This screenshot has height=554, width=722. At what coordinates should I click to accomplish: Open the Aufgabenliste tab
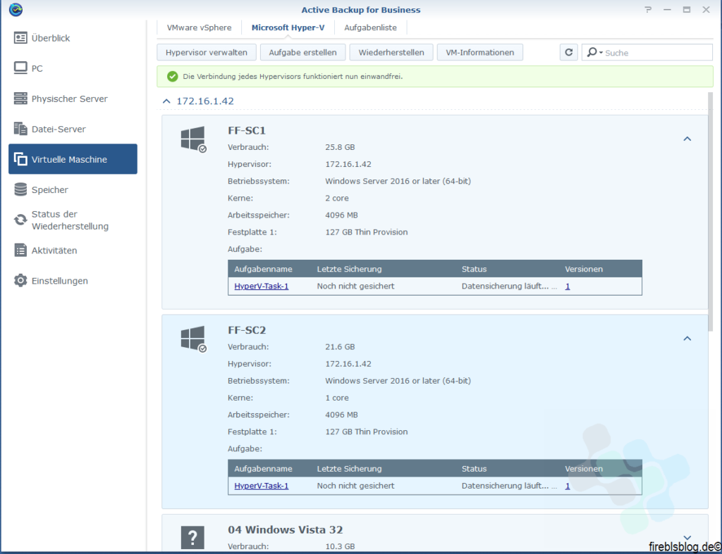tap(370, 27)
